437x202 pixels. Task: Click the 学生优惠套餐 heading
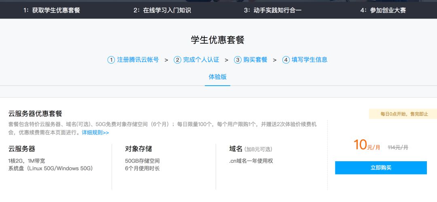tap(218, 40)
